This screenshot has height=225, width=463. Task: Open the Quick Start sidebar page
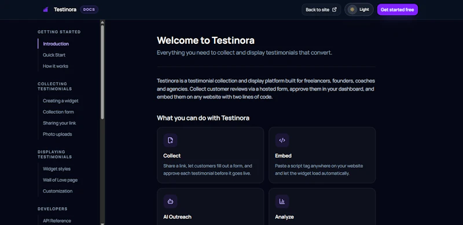pos(54,55)
